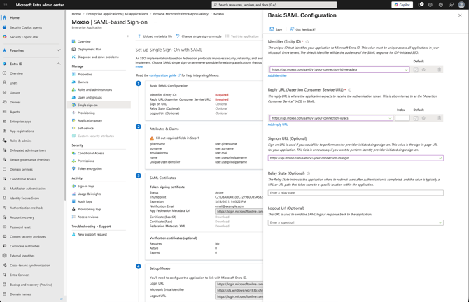Click Change single sign-on mode
Image resolution: width=469 pixels, height=302 pixels.
199,36
